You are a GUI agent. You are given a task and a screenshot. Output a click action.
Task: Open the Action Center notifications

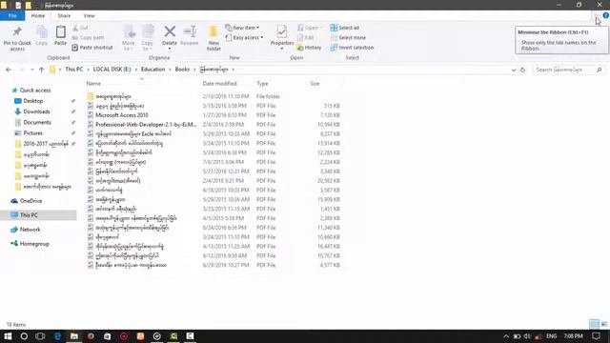tap(596, 336)
